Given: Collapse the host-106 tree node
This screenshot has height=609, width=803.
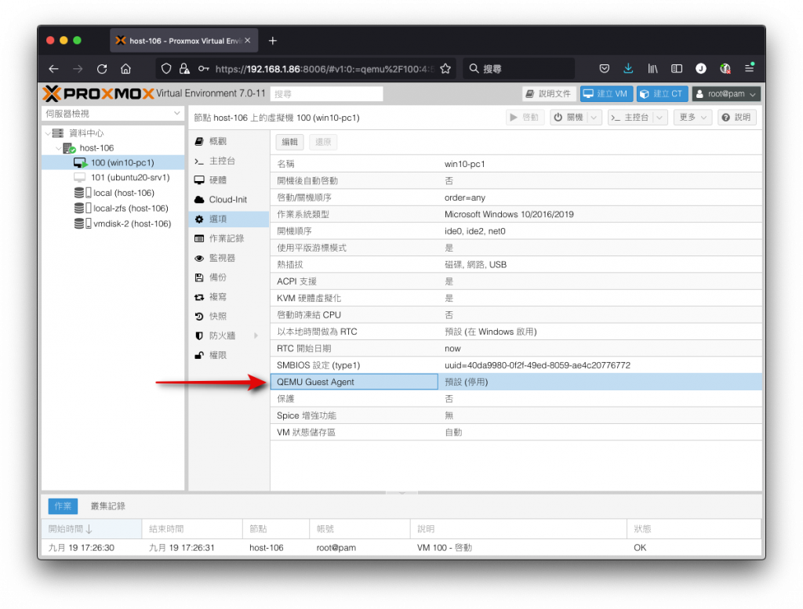Looking at the screenshot, I should pos(58,148).
